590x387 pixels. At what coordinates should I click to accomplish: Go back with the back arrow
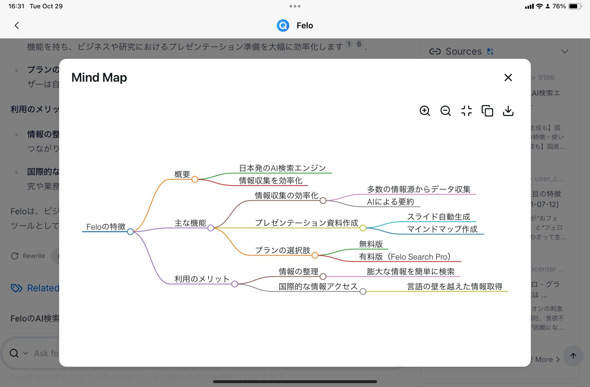[x=17, y=25]
